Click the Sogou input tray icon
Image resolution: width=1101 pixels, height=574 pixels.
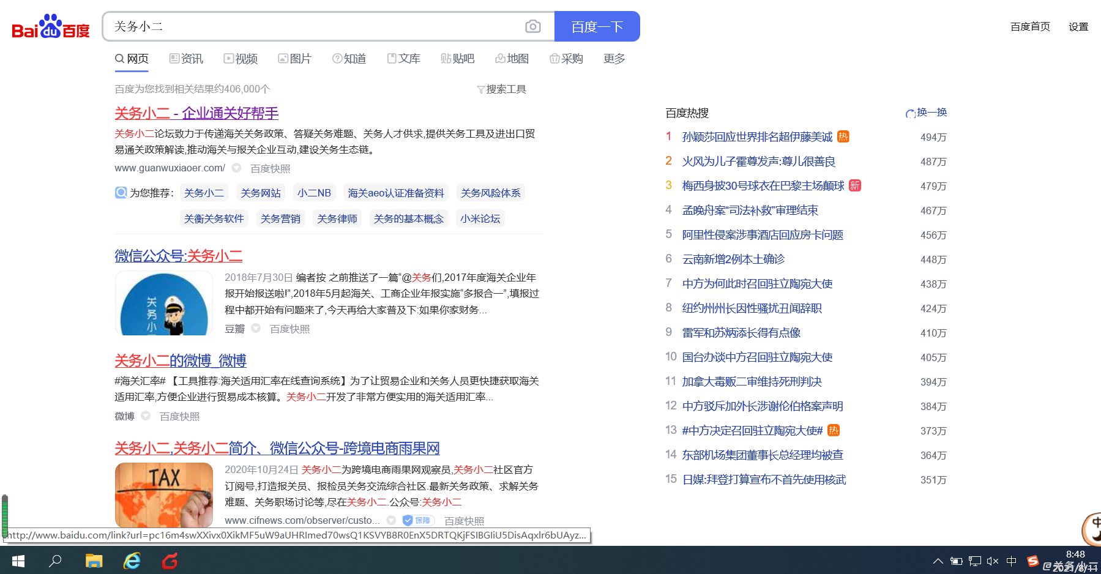[x=1032, y=561]
